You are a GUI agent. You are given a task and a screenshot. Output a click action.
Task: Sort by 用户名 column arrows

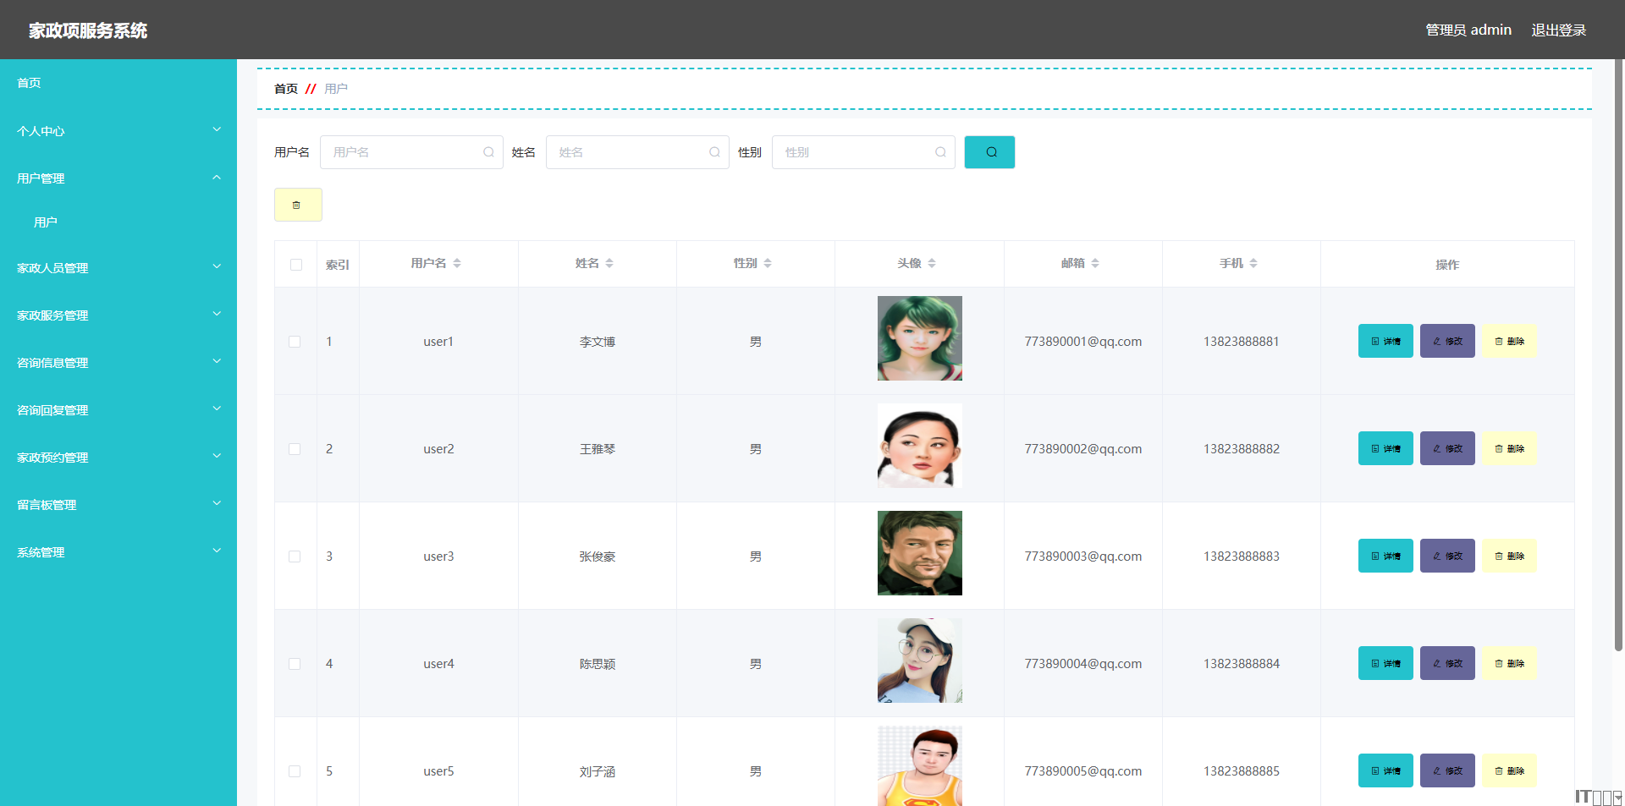457,263
